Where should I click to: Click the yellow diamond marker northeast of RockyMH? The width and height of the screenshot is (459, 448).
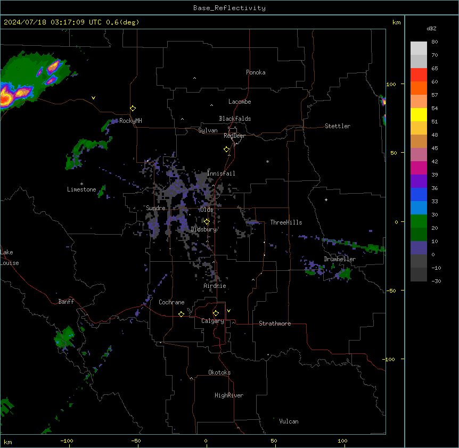click(133, 109)
